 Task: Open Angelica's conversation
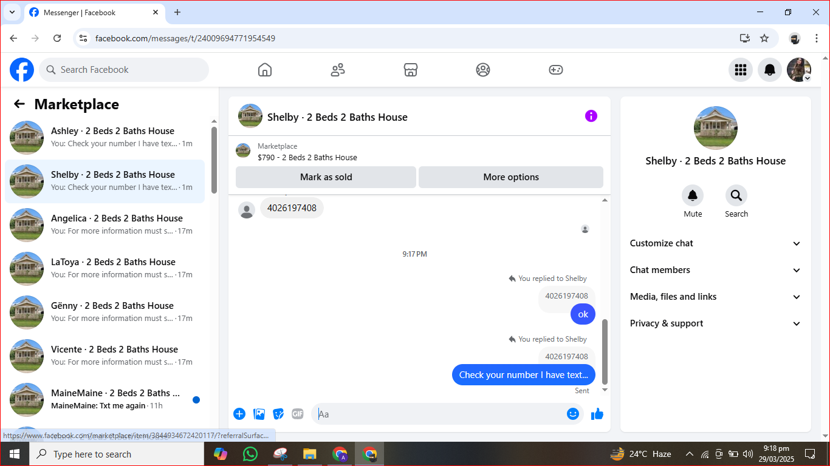tap(105, 225)
